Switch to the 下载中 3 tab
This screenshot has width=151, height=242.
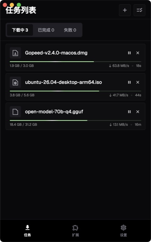point(20,30)
